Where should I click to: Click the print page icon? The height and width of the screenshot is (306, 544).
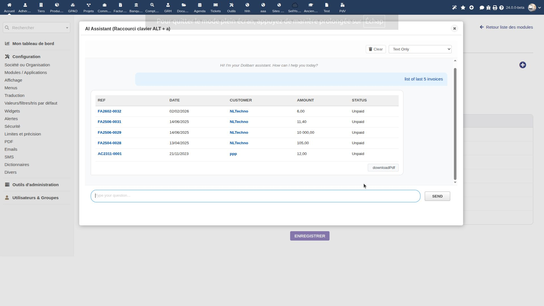coord(495,8)
